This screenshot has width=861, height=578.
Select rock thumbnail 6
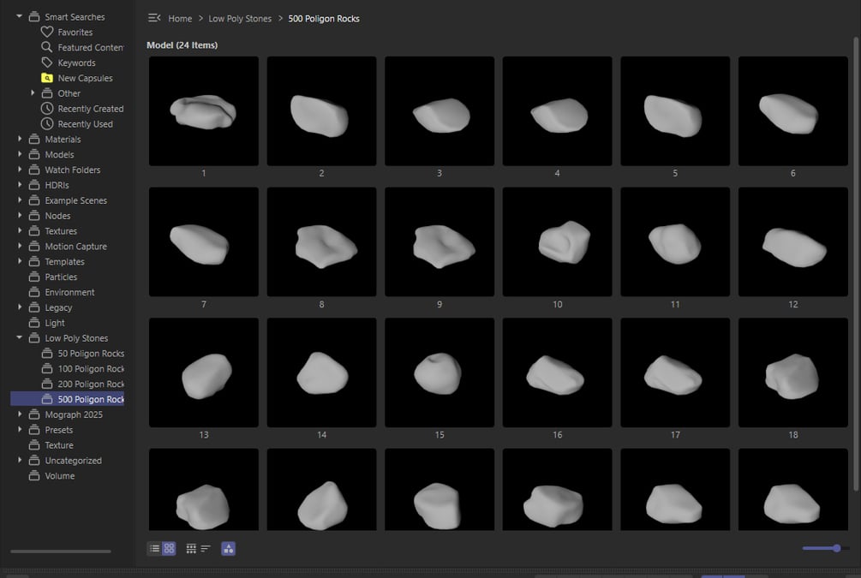coord(793,110)
